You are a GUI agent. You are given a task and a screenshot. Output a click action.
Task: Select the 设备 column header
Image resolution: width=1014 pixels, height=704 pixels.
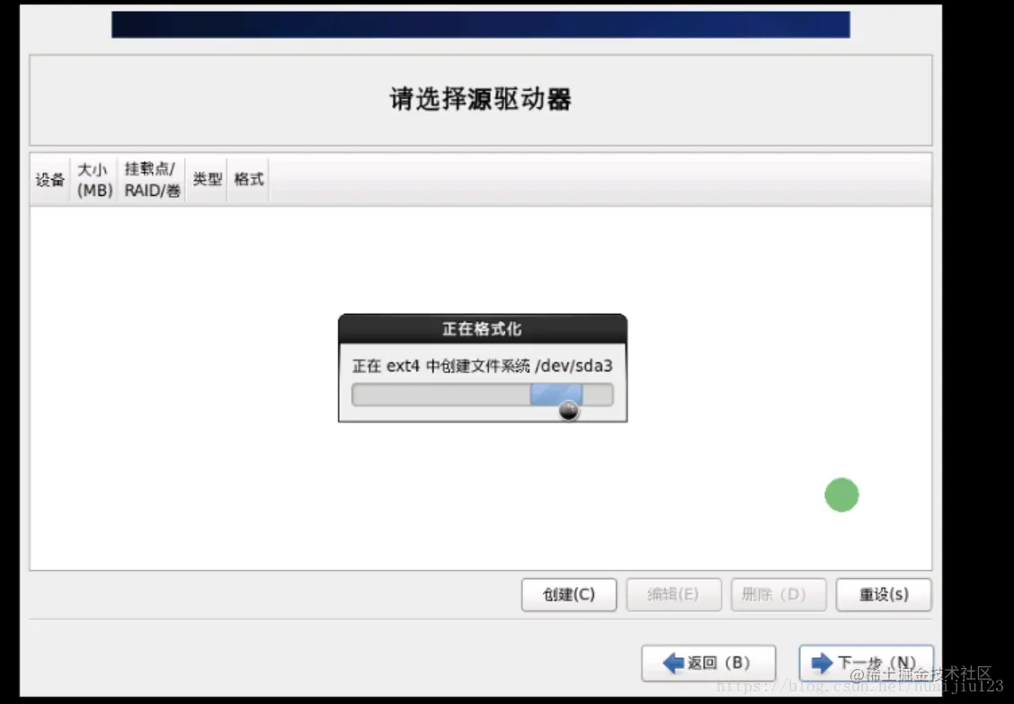(49, 179)
